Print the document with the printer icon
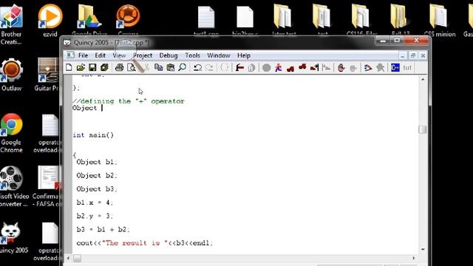The image size is (473, 266). [x=120, y=67]
